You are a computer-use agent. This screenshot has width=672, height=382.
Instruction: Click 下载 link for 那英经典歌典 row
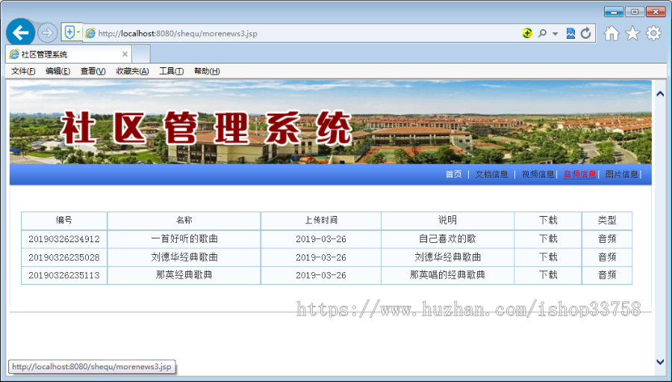tap(548, 275)
